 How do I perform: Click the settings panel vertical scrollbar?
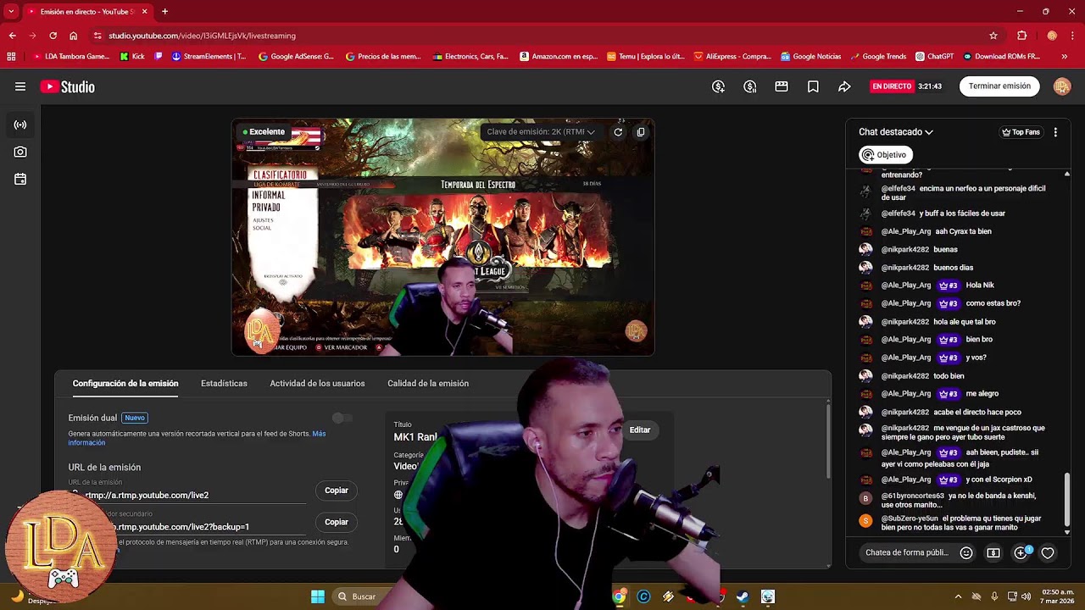coord(828,441)
